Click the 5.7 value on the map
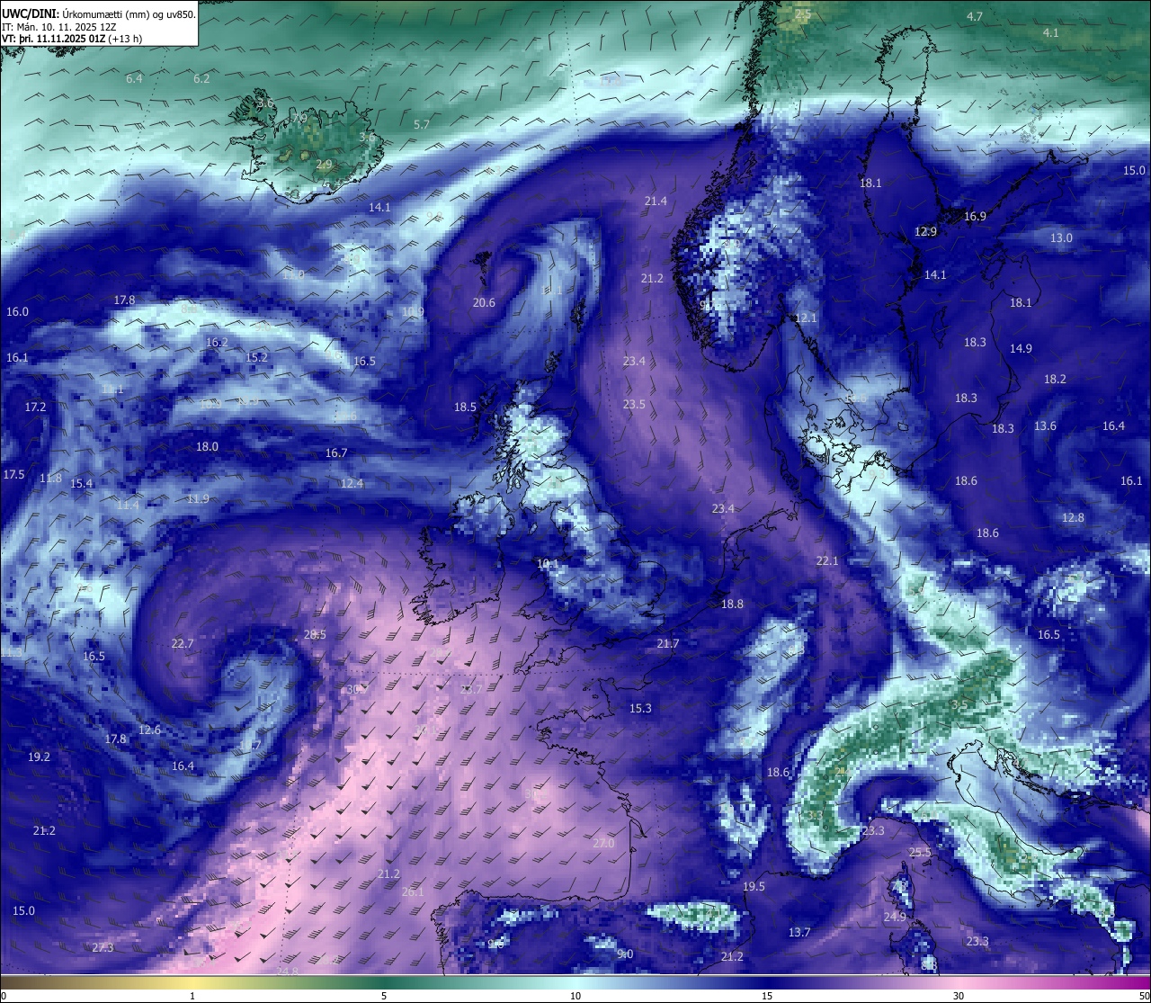 [x=422, y=125]
